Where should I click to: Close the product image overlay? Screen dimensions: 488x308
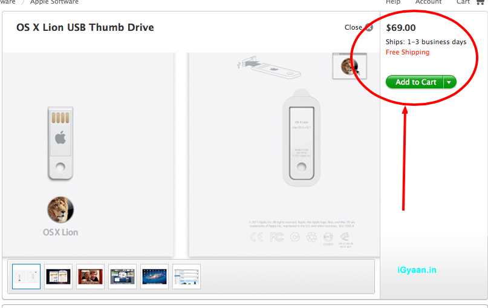tap(359, 27)
